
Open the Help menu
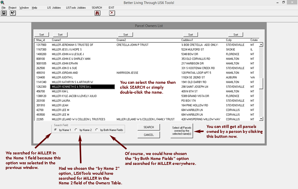coord(34,8)
